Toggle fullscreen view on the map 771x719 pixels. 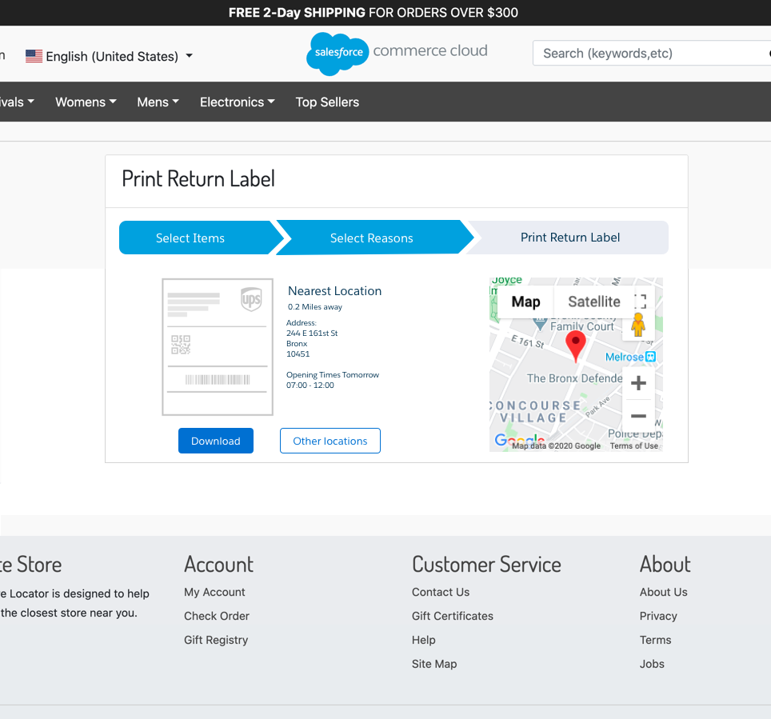coord(640,301)
